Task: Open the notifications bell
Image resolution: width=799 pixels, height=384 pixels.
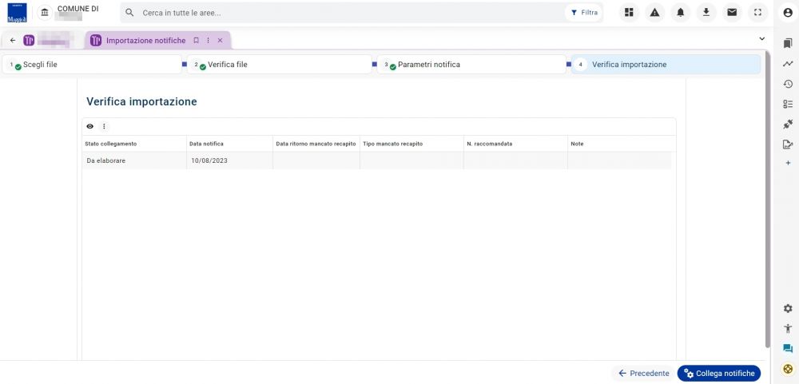Action: (680, 13)
